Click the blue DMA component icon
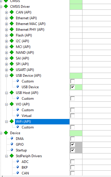Viewport: 111px width, 177px height. coord(12,138)
